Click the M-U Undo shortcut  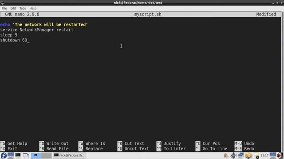(x=244, y=144)
